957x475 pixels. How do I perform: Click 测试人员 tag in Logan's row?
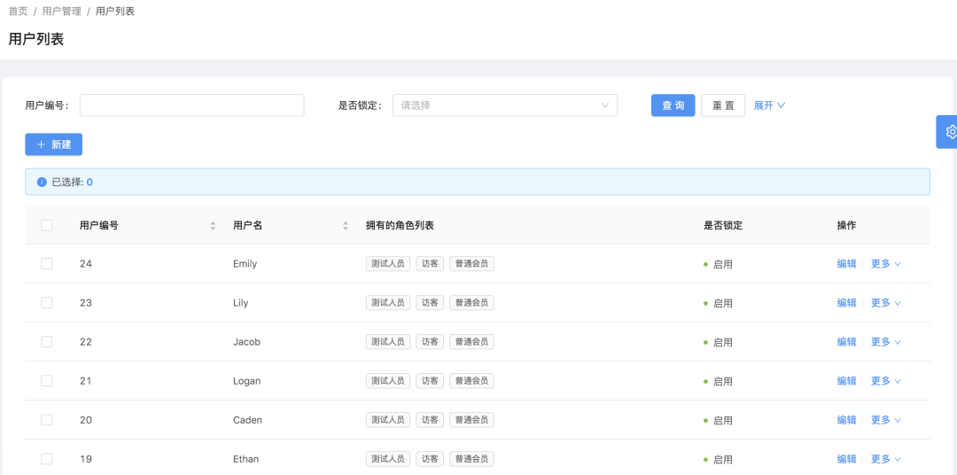click(x=387, y=381)
